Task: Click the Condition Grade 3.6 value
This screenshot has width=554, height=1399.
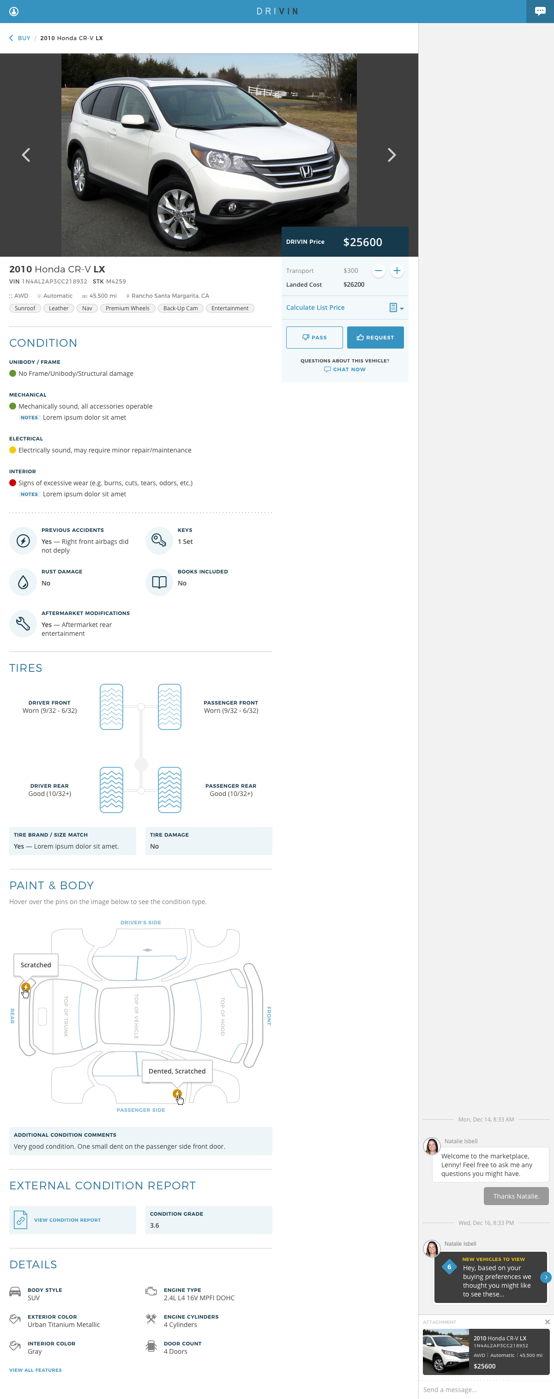Action: point(155,1225)
